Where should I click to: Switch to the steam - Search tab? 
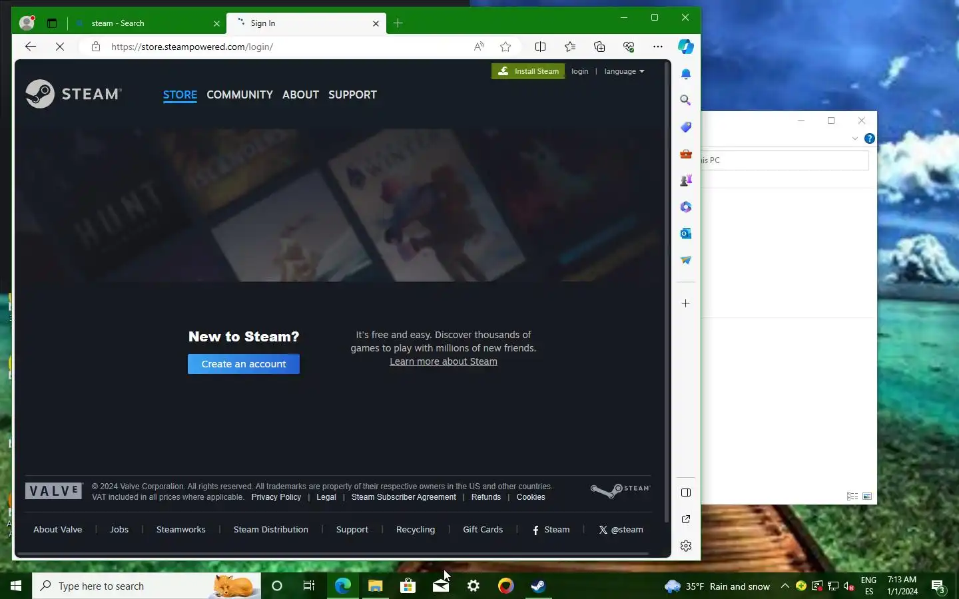[x=147, y=23]
